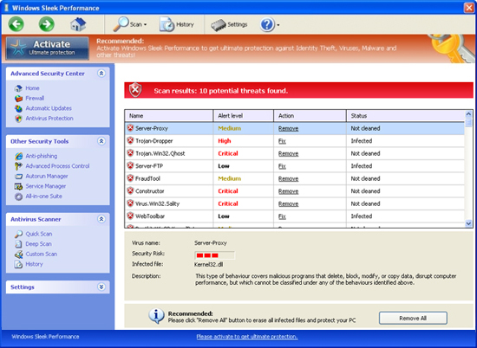477x348 pixels.
Task: Open the Help dropdown arrow
Action: point(278,25)
